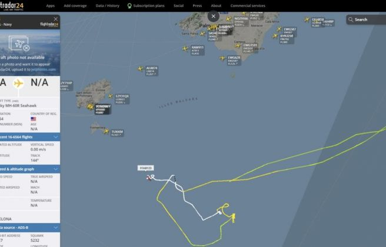The height and width of the screenshot is (247, 386).
Task: Click the aircraft photo placeholder icon
Action: click(19, 44)
